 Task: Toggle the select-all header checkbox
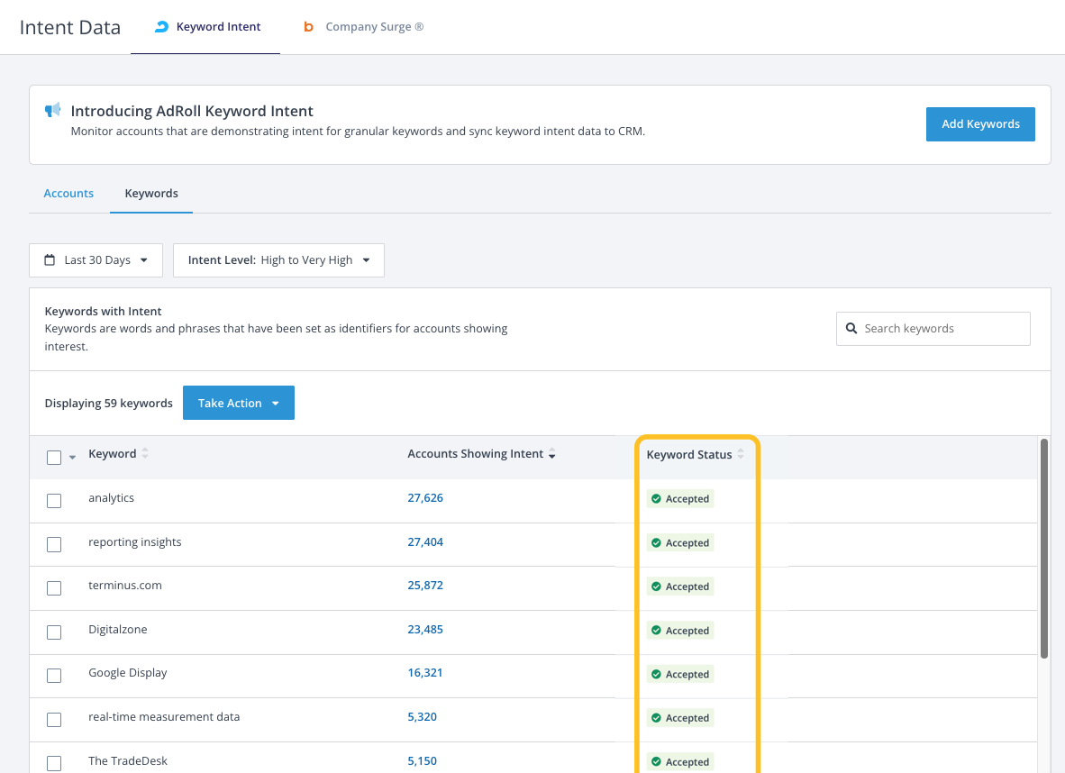pos(54,458)
